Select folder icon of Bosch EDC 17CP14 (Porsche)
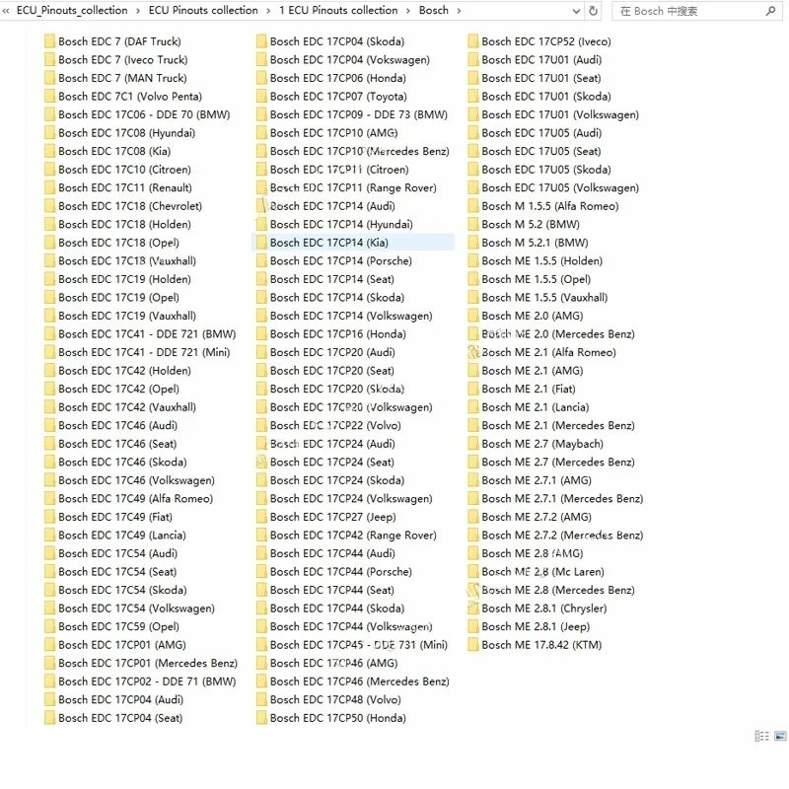The width and height of the screenshot is (789, 789). pos(261,260)
